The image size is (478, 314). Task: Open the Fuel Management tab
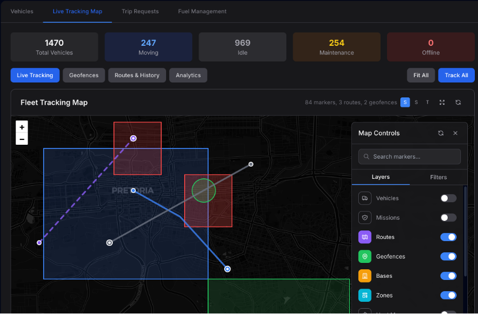click(202, 11)
